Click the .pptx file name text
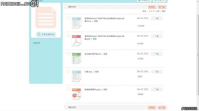The height and width of the screenshot is (111, 199). [x=93, y=90]
